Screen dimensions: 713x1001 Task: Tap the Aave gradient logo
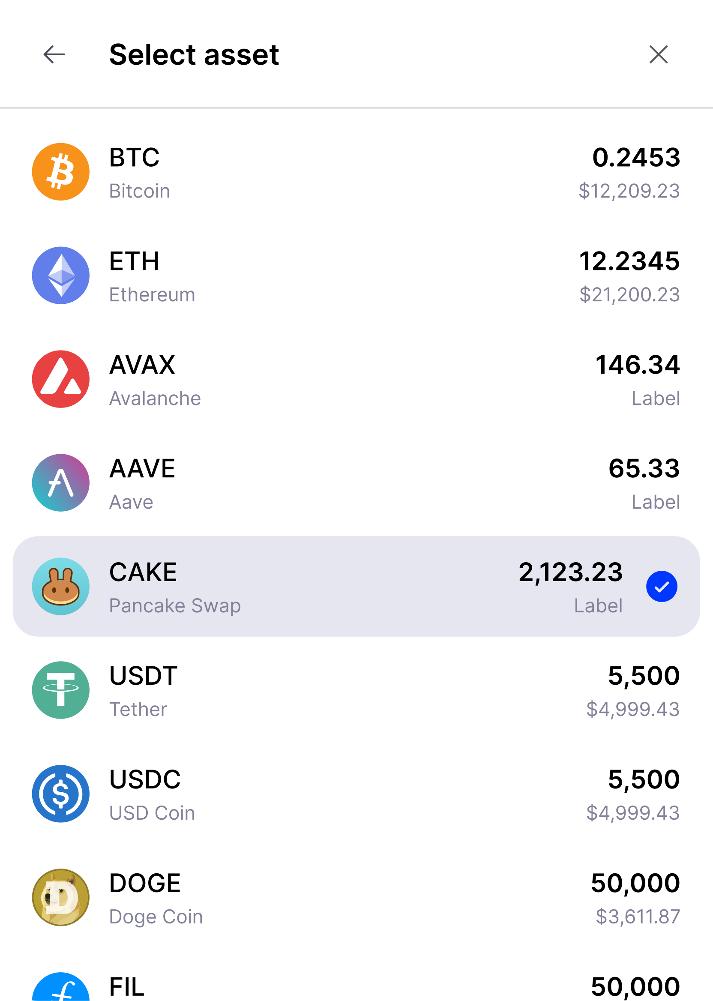[60, 483]
